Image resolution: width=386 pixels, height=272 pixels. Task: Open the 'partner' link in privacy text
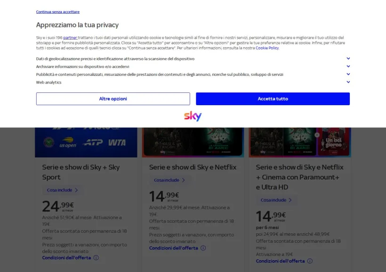click(70, 38)
